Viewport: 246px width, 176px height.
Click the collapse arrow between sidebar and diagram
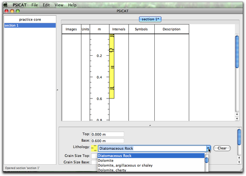pyautogui.click(x=57, y=90)
